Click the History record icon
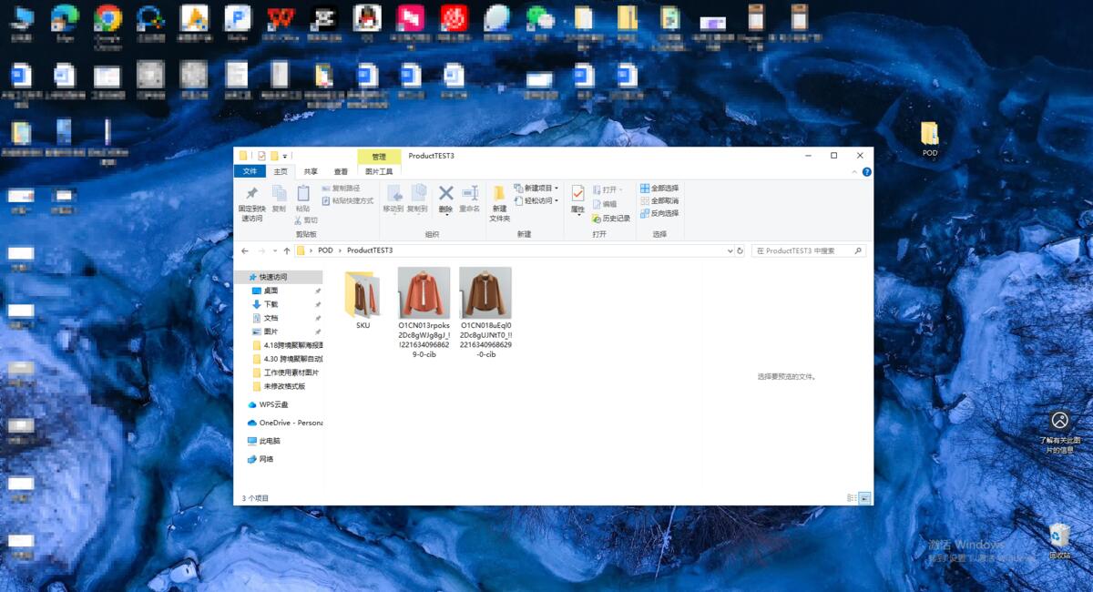The width and height of the screenshot is (1093, 592). (597, 219)
